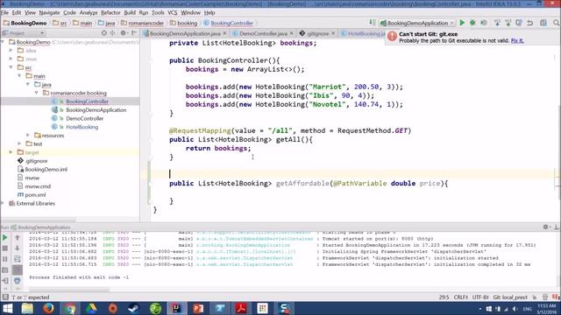Image resolution: width=561 pixels, height=315 pixels.
Task: Print the Run console output icon
Action: [18, 281]
